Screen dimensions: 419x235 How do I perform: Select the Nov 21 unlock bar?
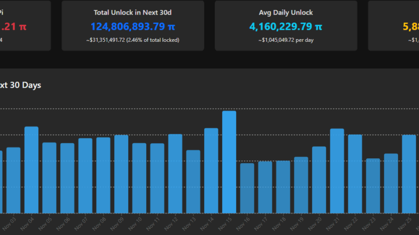tap(337, 171)
